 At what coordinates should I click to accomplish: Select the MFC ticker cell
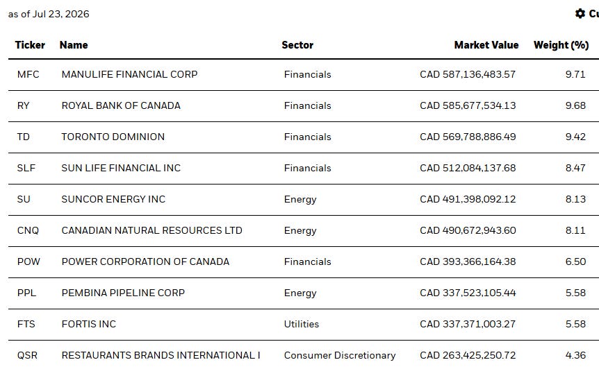[x=28, y=74]
